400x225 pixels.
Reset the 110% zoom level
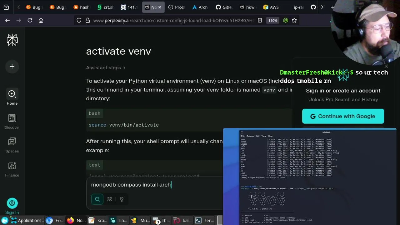tap(272, 20)
